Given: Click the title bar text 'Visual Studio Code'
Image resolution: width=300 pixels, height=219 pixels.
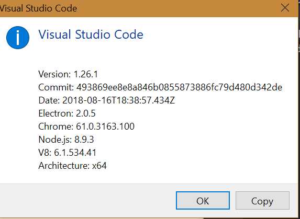Looking at the screenshot, I should click(38, 8).
